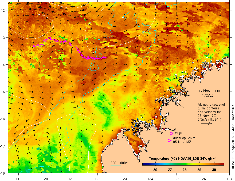Screen dimensions: 235x181
Task: Click the 'Altimetric sealevel' caption line
Action: [211, 105]
